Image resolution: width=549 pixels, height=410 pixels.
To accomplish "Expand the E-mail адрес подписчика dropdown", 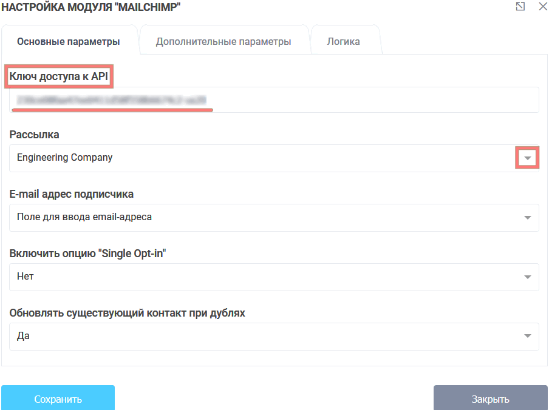I will pos(527,217).
